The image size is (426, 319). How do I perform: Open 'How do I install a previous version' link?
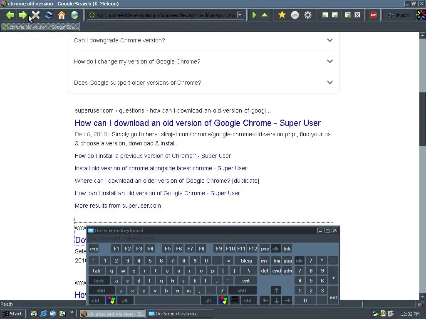click(x=153, y=156)
